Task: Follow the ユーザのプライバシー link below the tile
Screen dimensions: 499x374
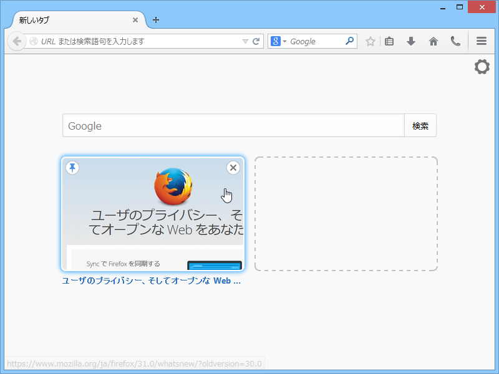Action: [x=152, y=280]
